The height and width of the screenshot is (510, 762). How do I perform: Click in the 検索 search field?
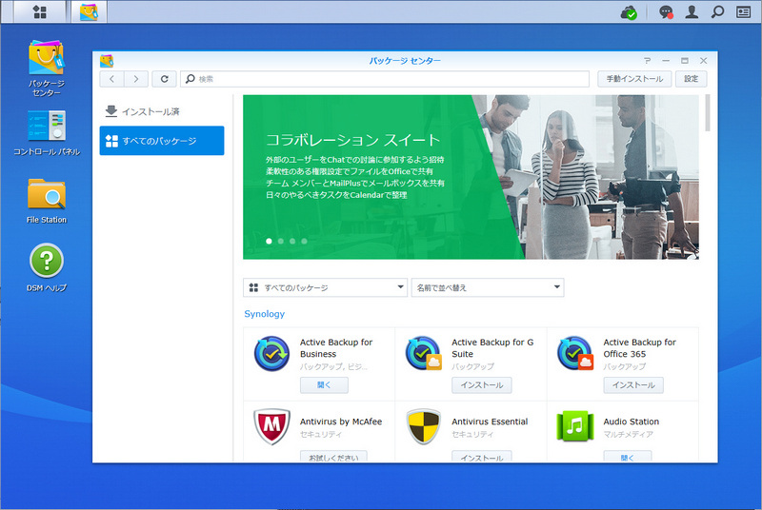click(385, 79)
